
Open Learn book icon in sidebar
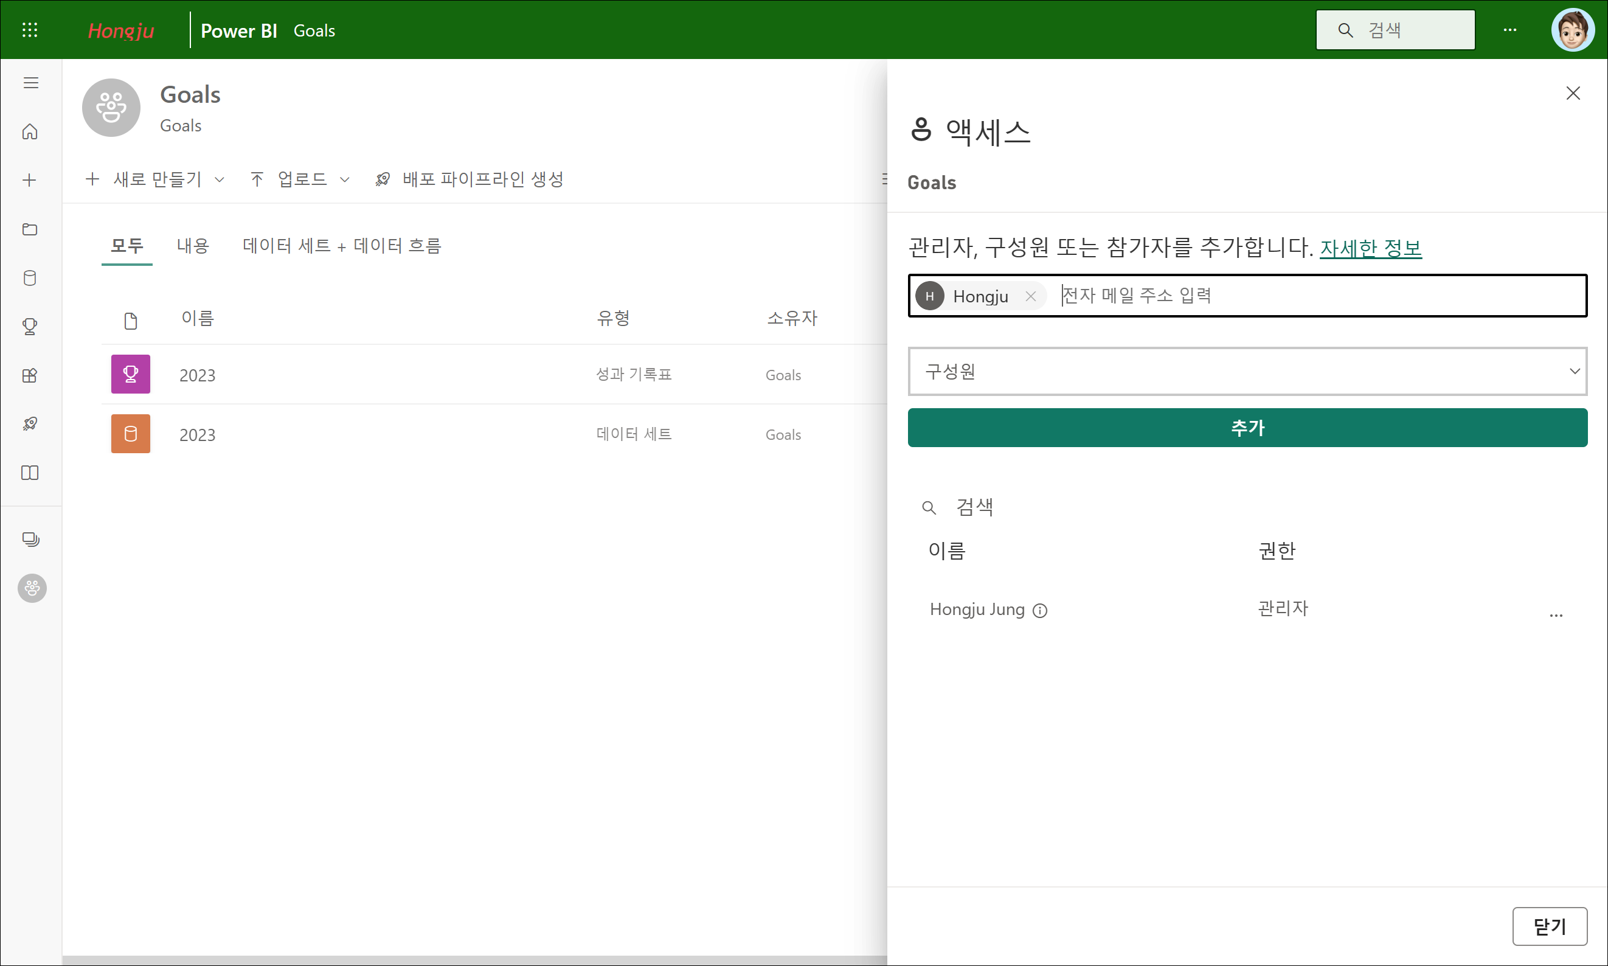[x=30, y=473]
